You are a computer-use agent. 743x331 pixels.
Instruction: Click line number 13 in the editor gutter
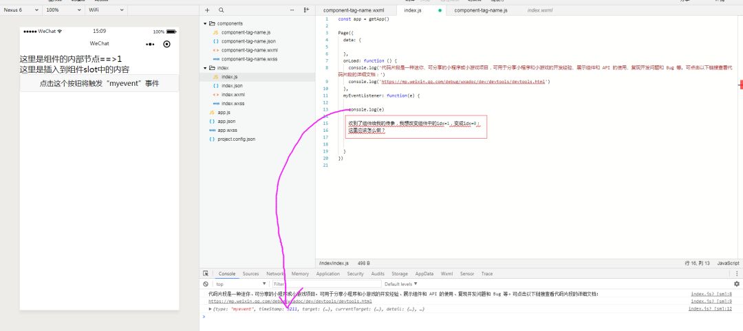click(325, 110)
